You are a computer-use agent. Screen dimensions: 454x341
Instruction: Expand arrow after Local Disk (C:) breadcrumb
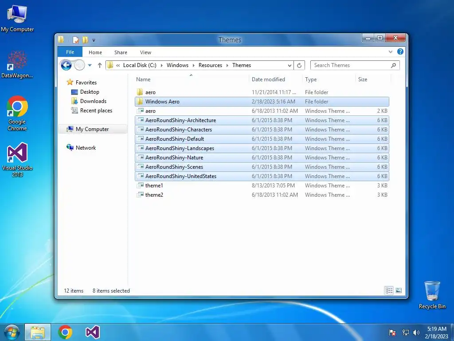click(x=161, y=66)
